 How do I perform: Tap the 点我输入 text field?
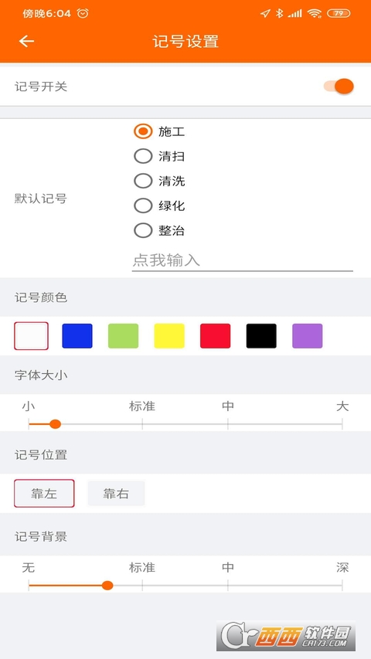[x=242, y=261]
